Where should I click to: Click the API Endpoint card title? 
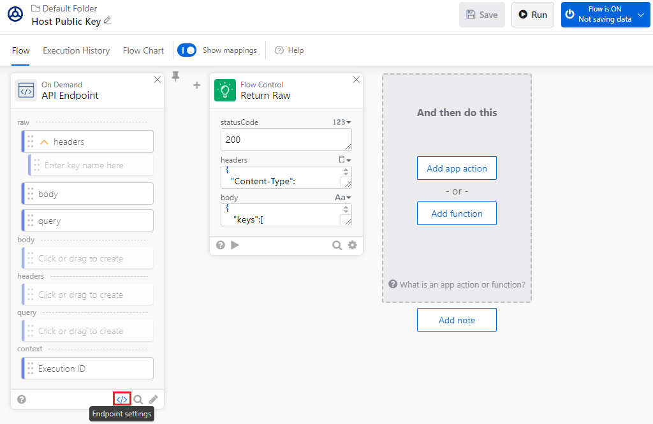(70, 96)
